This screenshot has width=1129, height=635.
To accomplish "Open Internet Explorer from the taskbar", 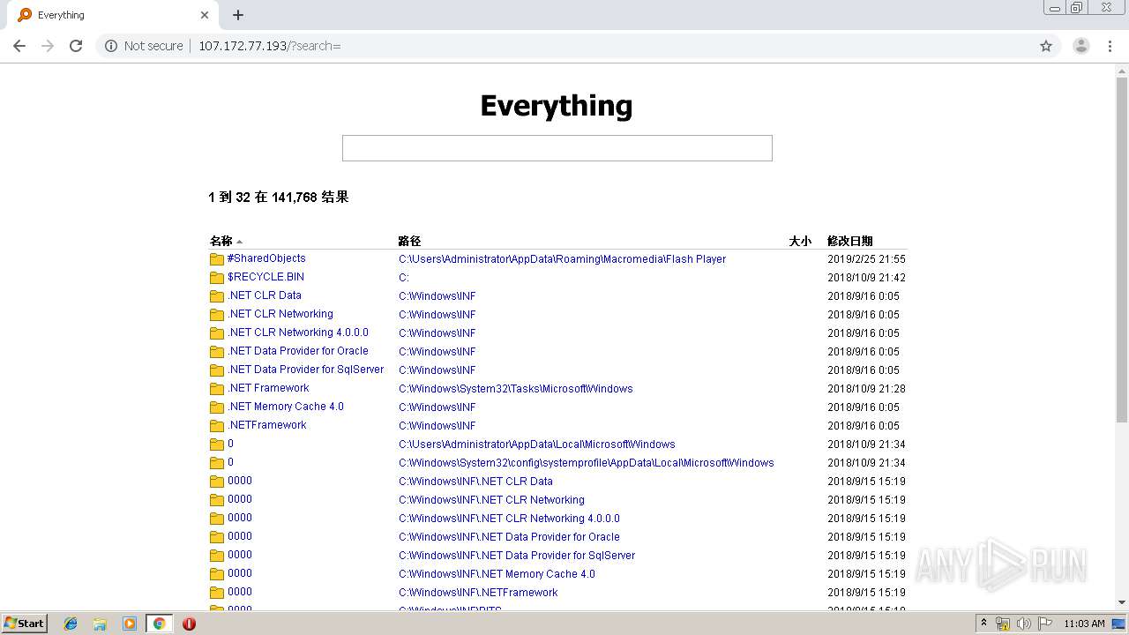I will click(x=71, y=624).
